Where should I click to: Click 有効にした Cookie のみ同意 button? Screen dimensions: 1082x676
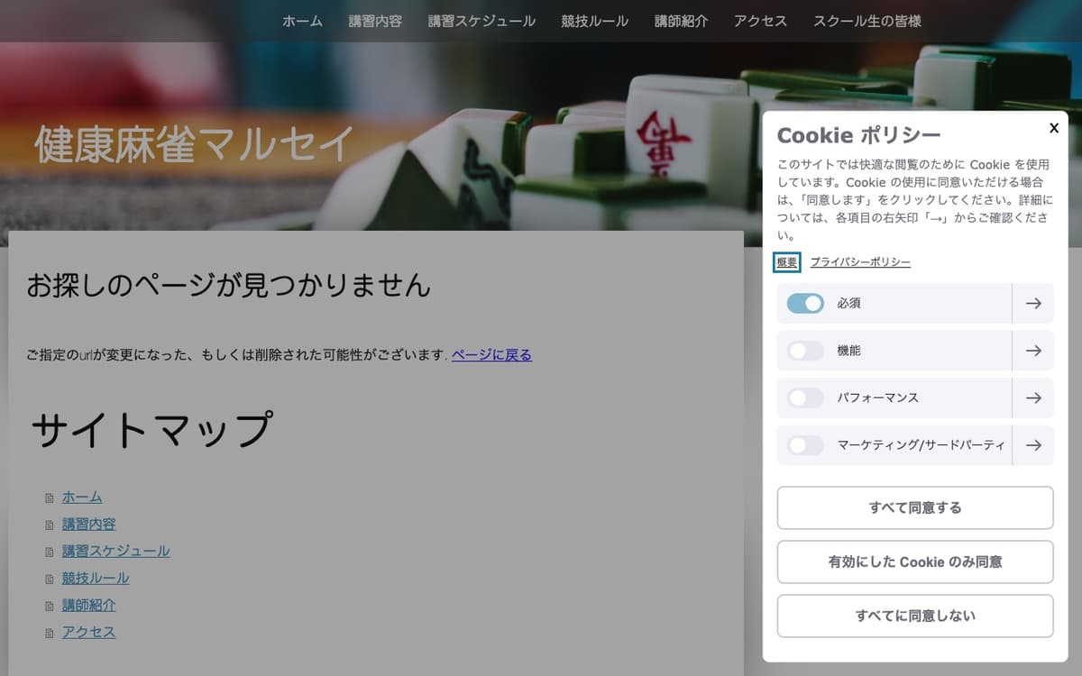click(x=915, y=562)
